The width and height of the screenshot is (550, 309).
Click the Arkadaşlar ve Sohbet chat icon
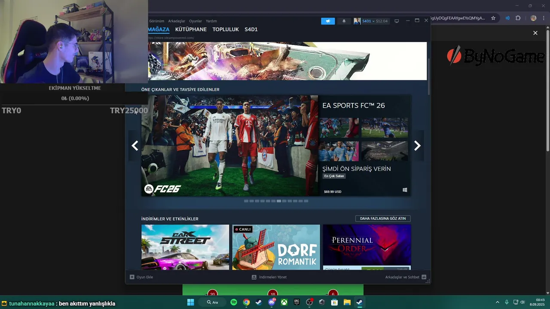pyautogui.click(x=424, y=277)
